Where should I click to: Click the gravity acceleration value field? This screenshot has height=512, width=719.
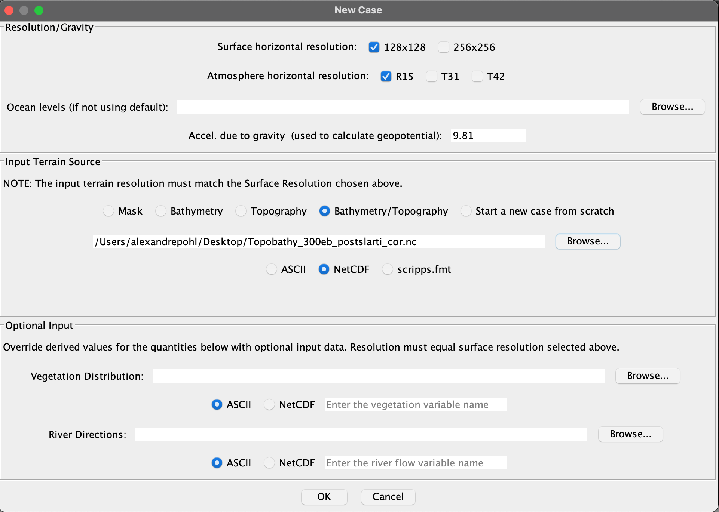[x=488, y=135]
